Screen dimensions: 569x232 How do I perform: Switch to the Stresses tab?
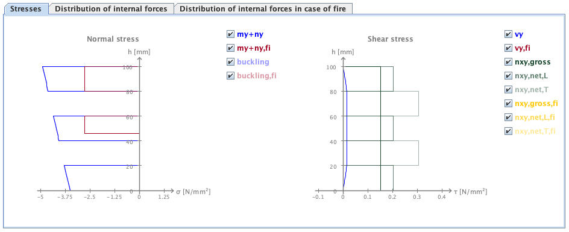point(26,8)
